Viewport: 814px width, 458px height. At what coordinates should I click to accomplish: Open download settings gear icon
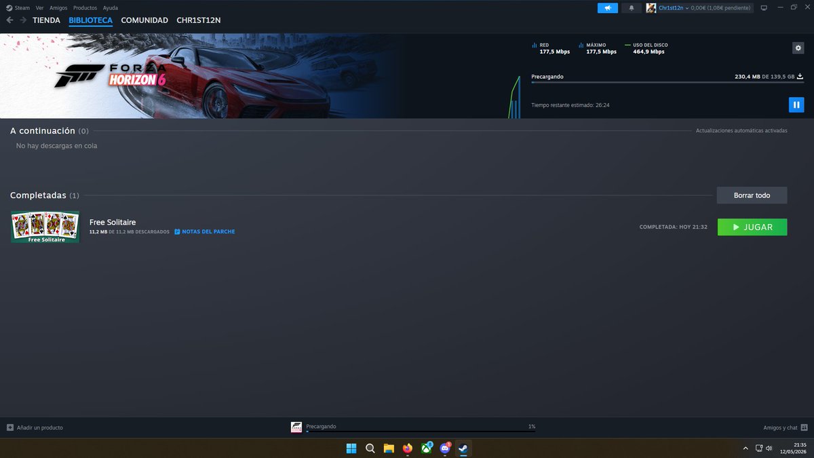(x=798, y=47)
